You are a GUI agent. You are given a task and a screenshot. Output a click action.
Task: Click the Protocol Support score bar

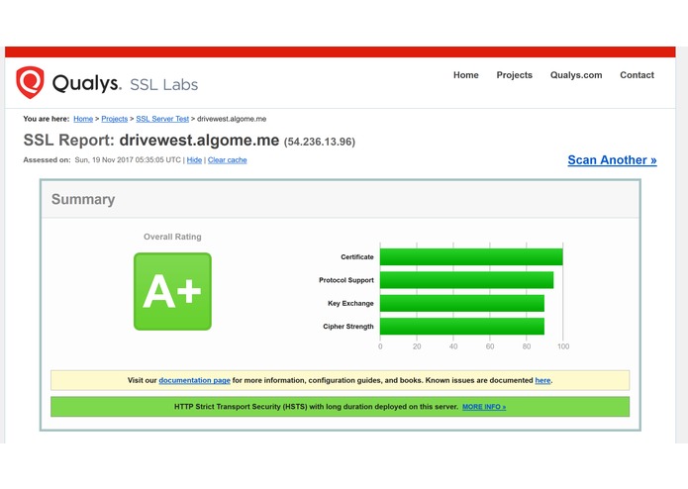467,280
